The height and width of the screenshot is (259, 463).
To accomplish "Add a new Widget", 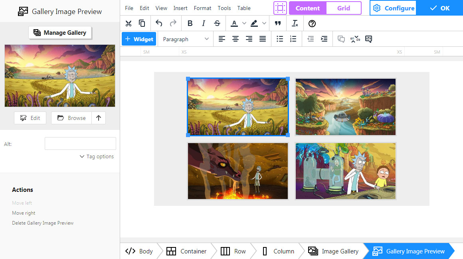I will [x=139, y=39].
